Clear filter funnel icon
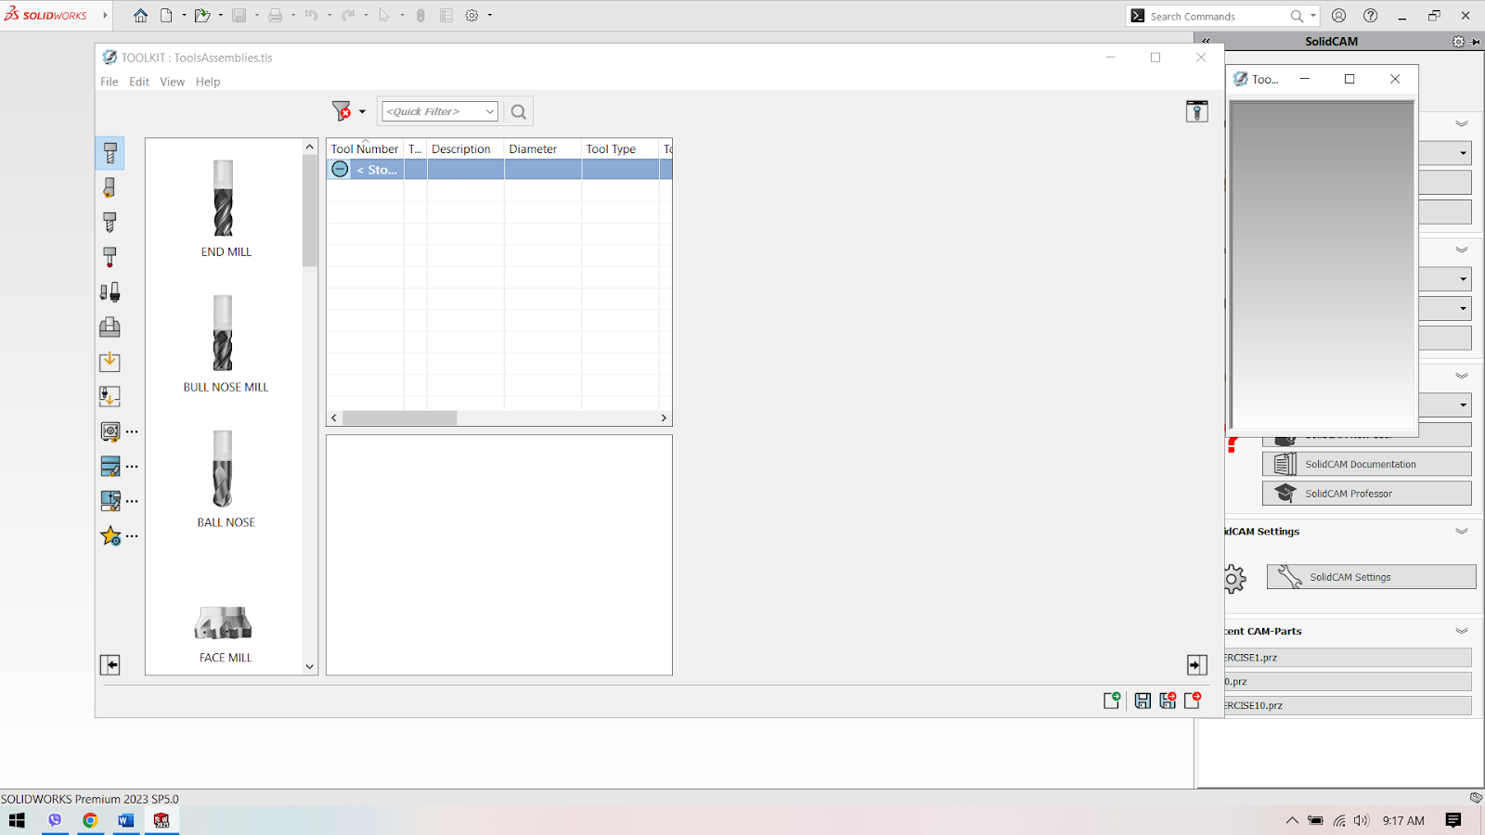This screenshot has height=835, width=1485. [342, 111]
